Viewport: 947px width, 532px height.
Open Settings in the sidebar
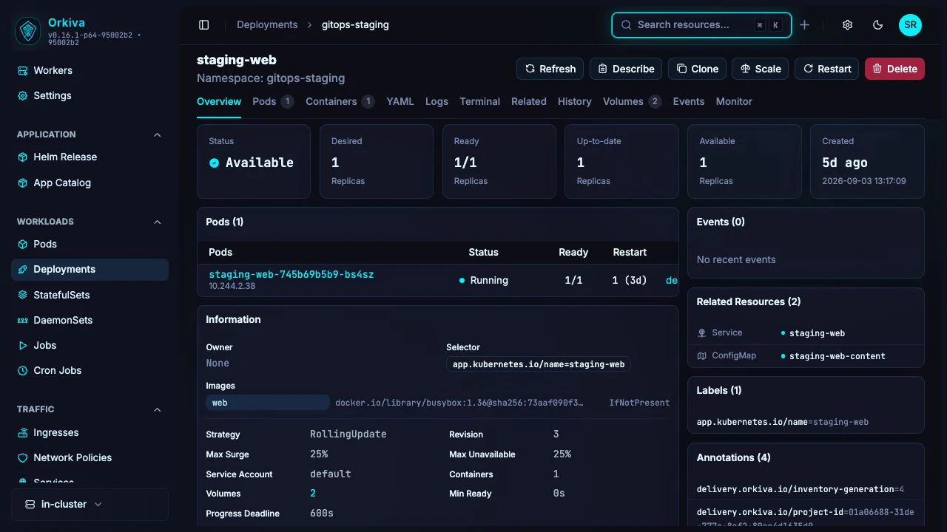click(x=90, y=95)
